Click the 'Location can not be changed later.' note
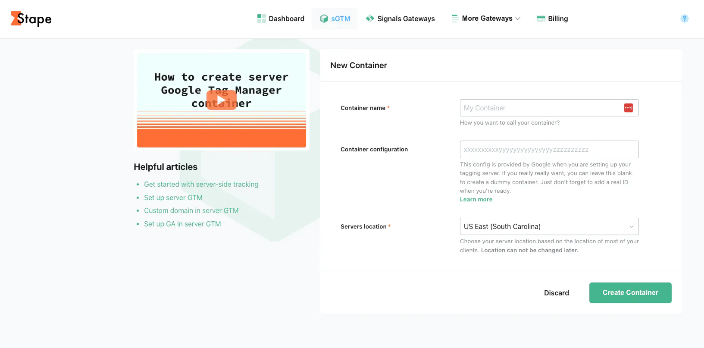The width and height of the screenshot is (704, 348). pyautogui.click(x=529, y=250)
